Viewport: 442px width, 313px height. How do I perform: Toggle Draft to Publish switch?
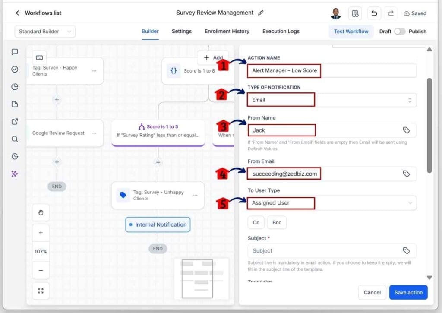(399, 31)
